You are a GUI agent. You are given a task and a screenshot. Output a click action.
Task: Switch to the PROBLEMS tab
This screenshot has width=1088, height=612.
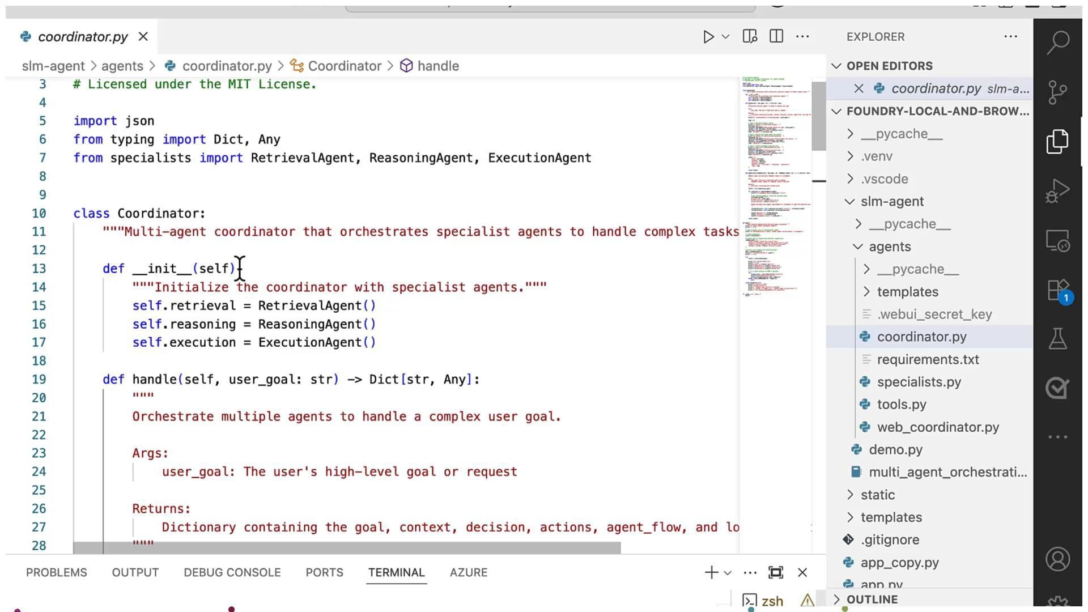coord(56,572)
